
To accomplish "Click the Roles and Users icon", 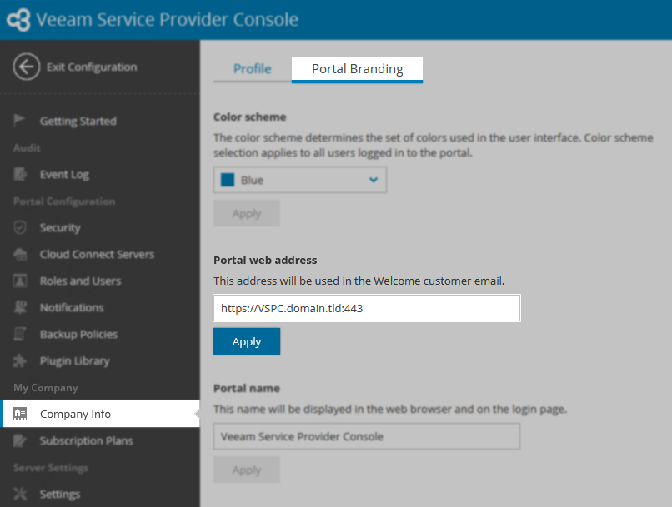I will click(x=20, y=281).
